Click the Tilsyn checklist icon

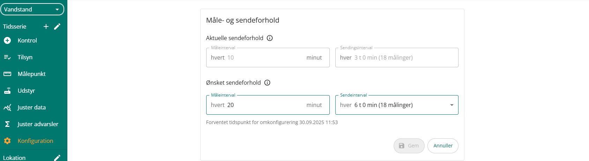[x=7, y=57]
